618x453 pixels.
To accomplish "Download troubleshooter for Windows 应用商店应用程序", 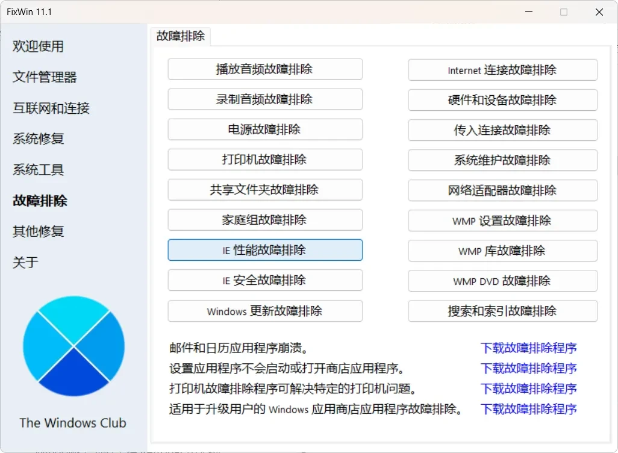I will click(528, 409).
